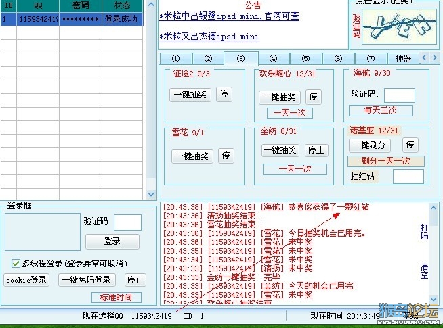This screenshot has height=328, width=443.
Task: Click 一键抽奖 in the 欢乐随心 group
Action: (280, 97)
